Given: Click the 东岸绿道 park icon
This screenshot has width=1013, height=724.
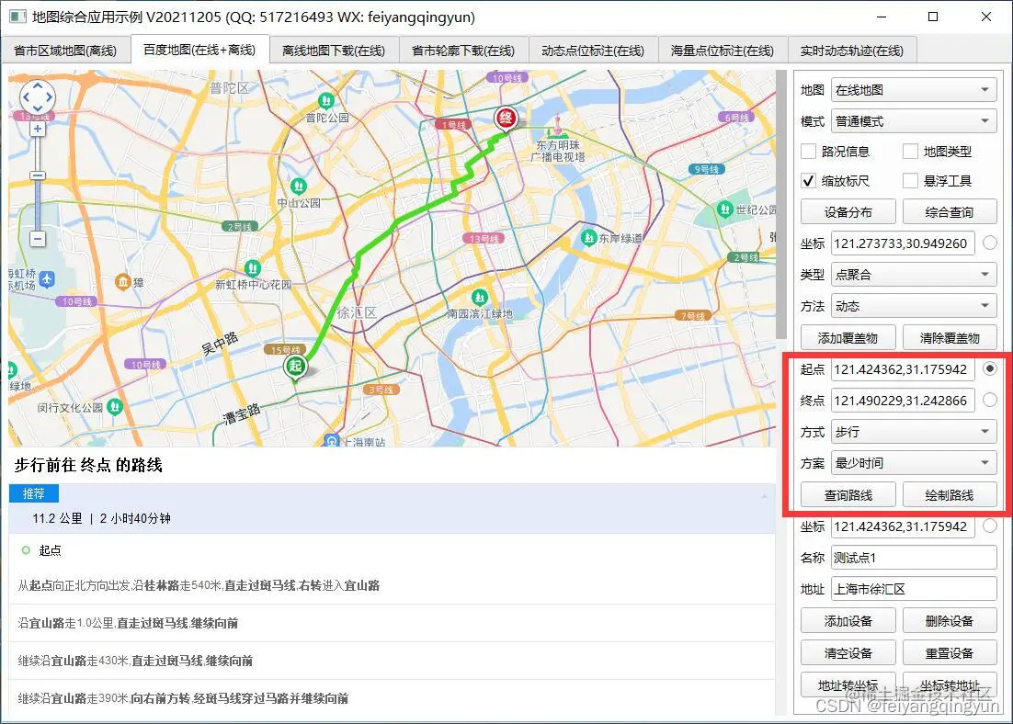Looking at the screenshot, I should (x=588, y=238).
